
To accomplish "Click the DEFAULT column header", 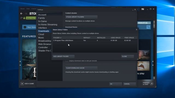I will tap(87, 38).
